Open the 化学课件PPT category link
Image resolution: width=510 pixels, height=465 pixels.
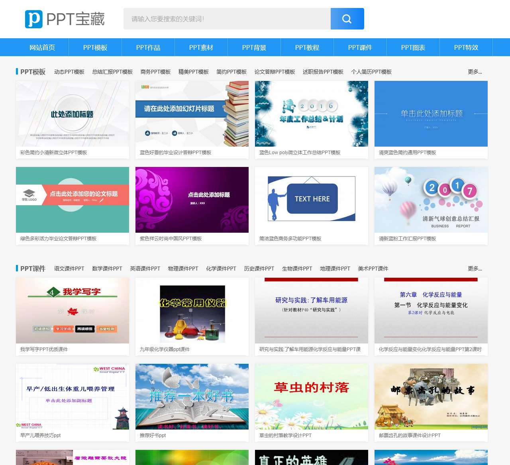pyautogui.click(x=221, y=269)
